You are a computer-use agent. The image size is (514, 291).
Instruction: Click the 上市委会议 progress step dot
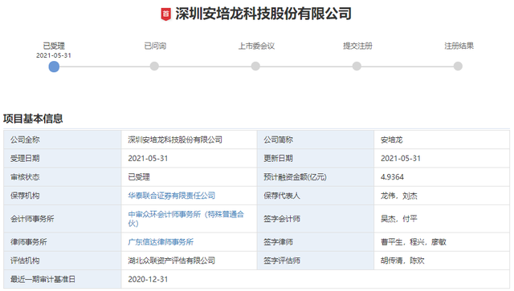(x=255, y=66)
